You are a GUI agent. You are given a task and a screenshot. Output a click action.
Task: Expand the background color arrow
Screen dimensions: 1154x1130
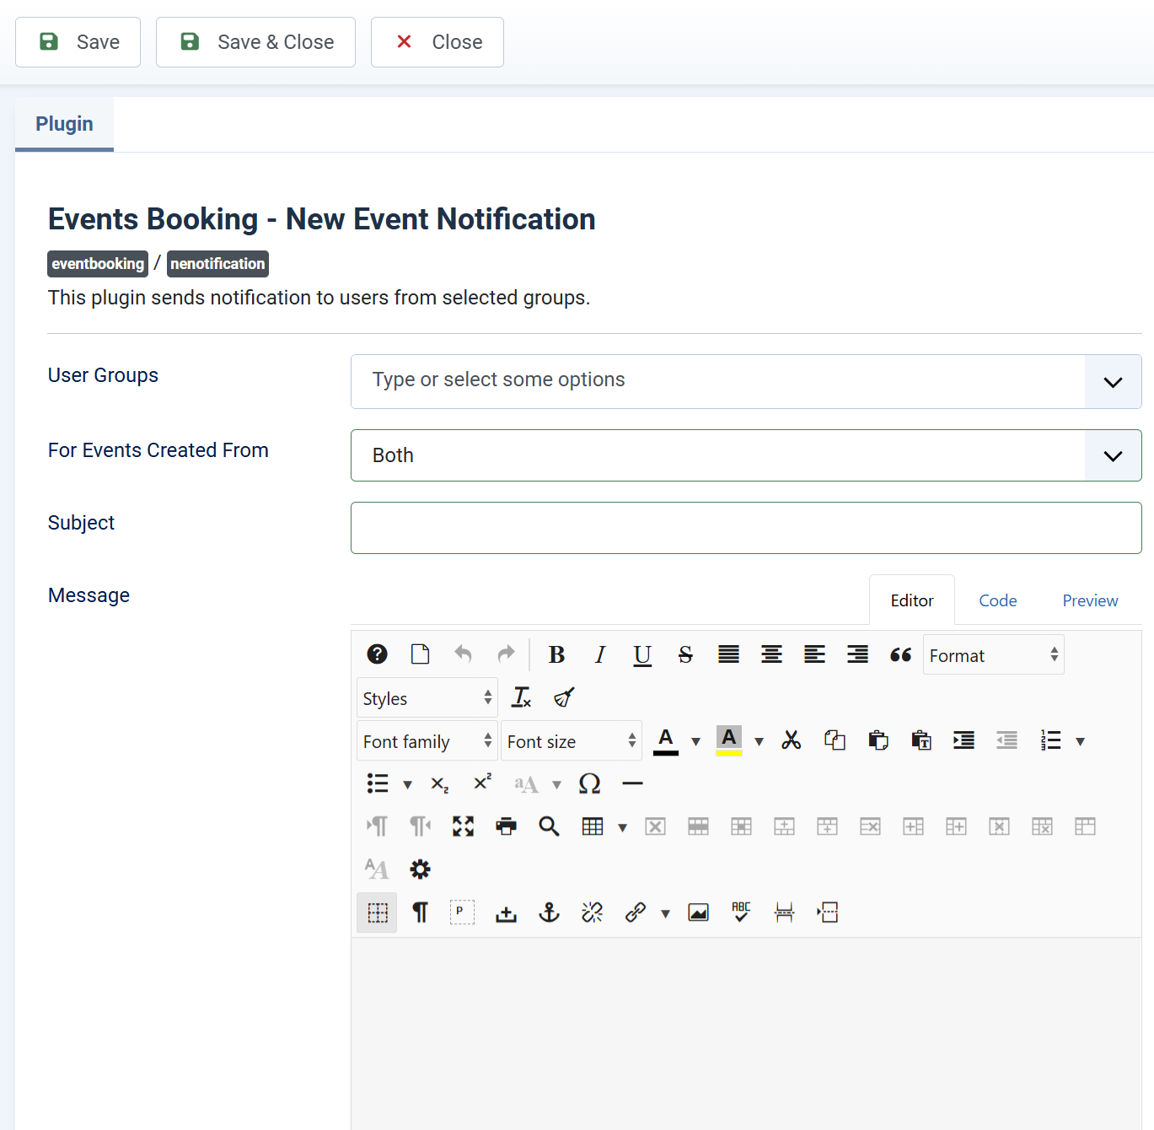click(x=759, y=741)
